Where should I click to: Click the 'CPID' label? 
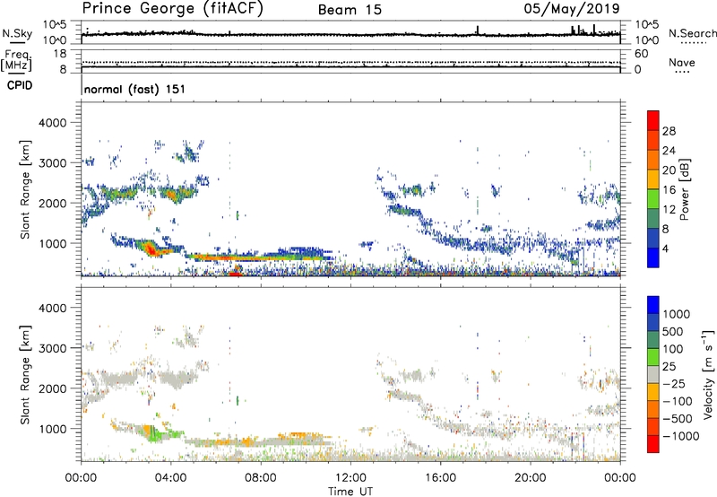(x=20, y=85)
